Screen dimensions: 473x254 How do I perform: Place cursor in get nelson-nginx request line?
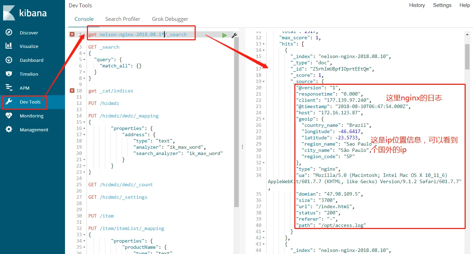[137, 34]
